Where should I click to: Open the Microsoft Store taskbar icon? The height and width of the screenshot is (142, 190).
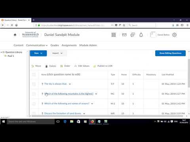[78, 121]
